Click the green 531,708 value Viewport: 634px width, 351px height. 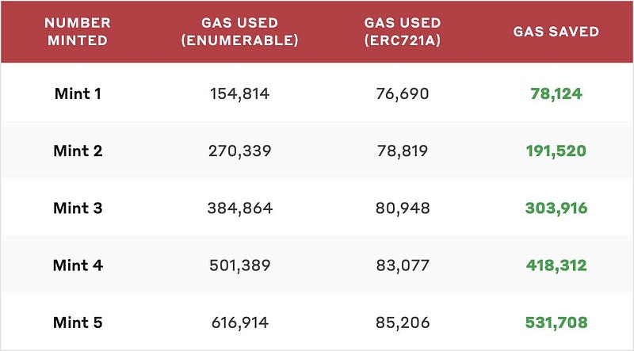tap(556, 322)
